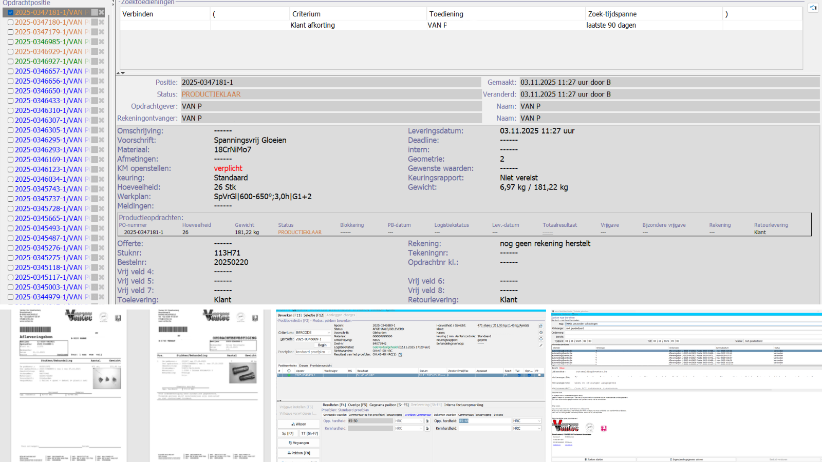Select the document icon at pakbon panel top right
Image resolution: width=822 pixels, height=462 pixels.
coord(541,326)
